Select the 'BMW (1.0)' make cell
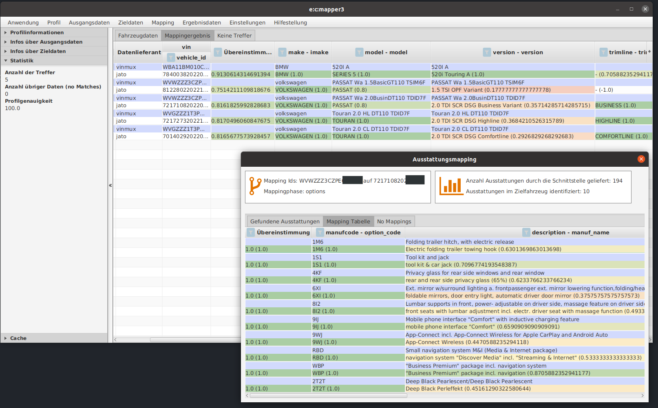This screenshot has height=408, width=658. [303, 74]
